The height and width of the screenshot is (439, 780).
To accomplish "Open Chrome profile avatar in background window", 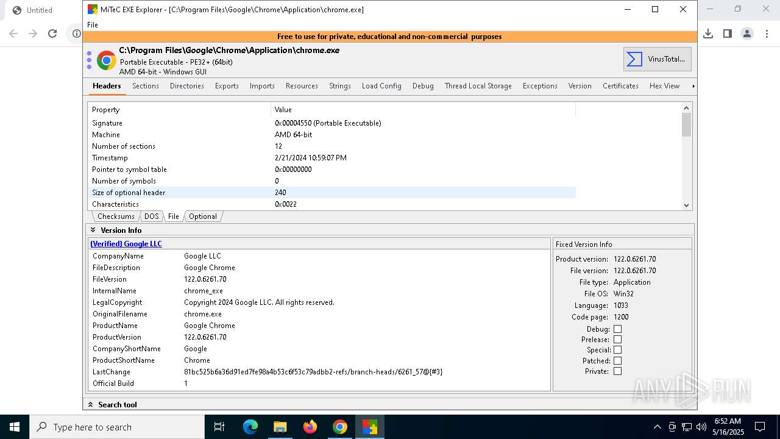I will [747, 34].
